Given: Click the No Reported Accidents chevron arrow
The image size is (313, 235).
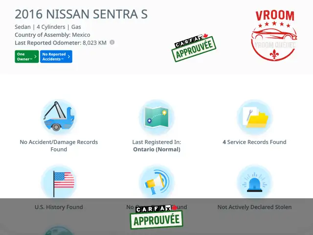Looking at the screenshot, I should click(x=68, y=57).
